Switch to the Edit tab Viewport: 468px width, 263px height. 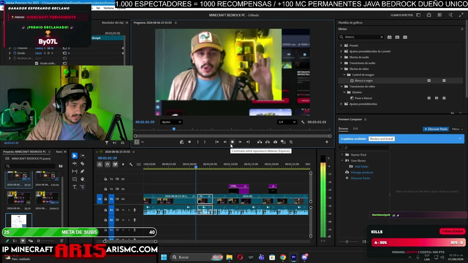355,129
